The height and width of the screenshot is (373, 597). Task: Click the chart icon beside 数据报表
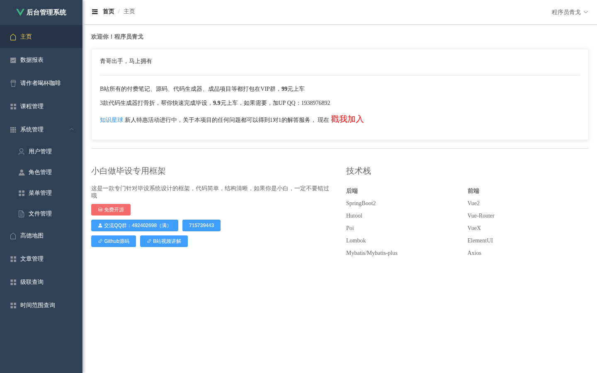13,60
